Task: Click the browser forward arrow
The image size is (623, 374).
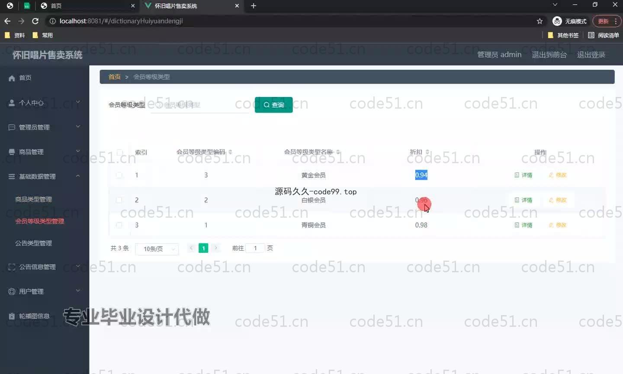Action: point(21,21)
